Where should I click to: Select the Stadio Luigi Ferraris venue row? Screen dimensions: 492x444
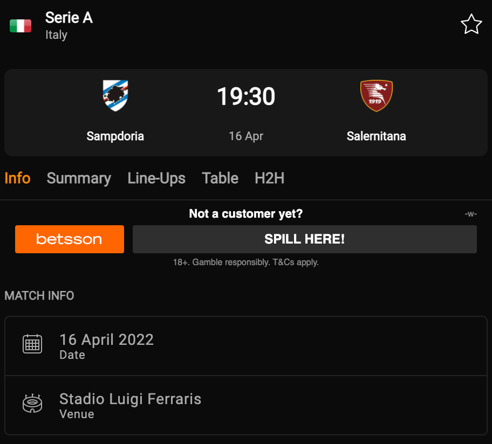pyautogui.click(x=246, y=405)
